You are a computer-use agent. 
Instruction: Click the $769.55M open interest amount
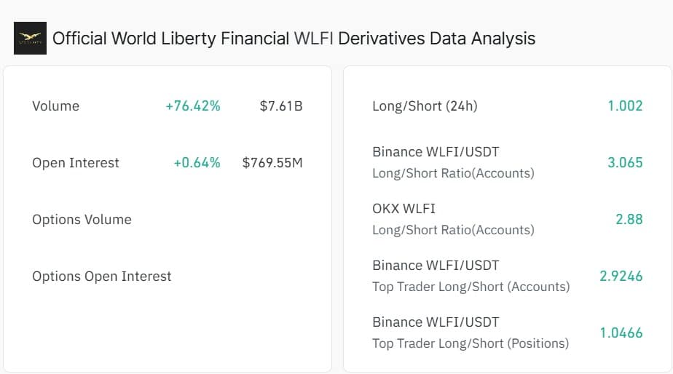(272, 163)
